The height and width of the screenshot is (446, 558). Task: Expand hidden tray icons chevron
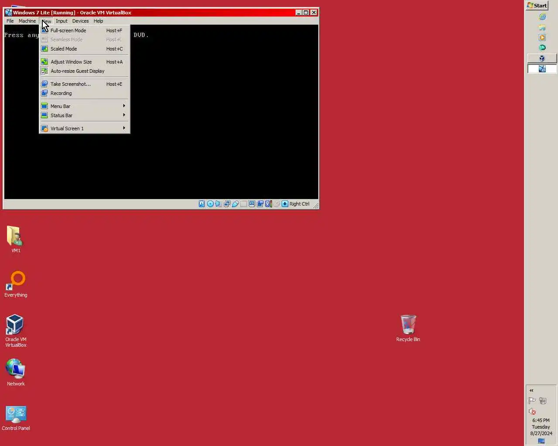pyautogui.click(x=531, y=390)
